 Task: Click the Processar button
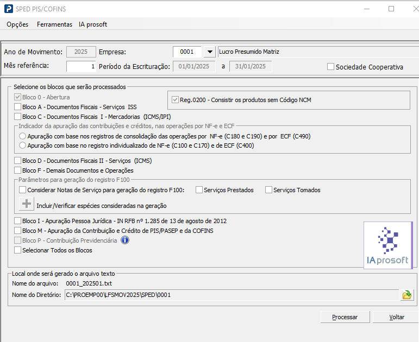(x=345, y=317)
